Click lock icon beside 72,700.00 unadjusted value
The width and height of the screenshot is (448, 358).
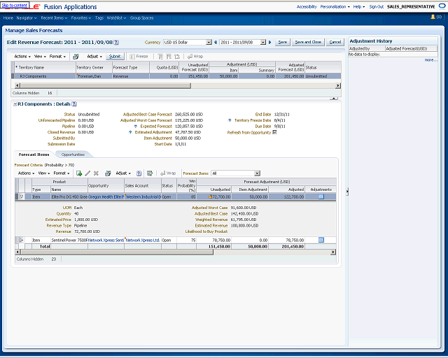(211, 196)
